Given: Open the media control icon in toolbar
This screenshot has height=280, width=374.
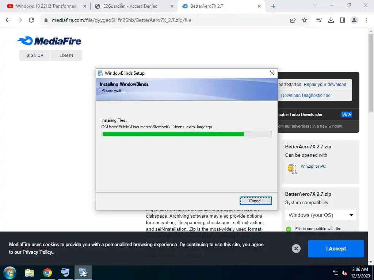Looking at the screenshot, I should (319, 20).
